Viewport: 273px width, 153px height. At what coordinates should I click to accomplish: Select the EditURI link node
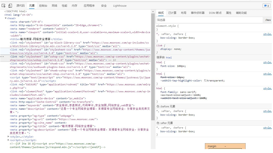[80, 86]
